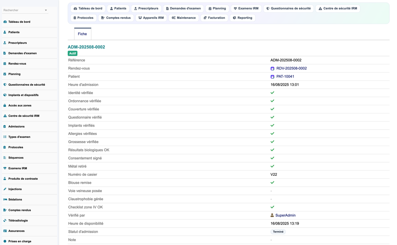Open Centre de sécurité IRM top menu
The width and height of the screenshot is (397, 245).
coord(338,9)
